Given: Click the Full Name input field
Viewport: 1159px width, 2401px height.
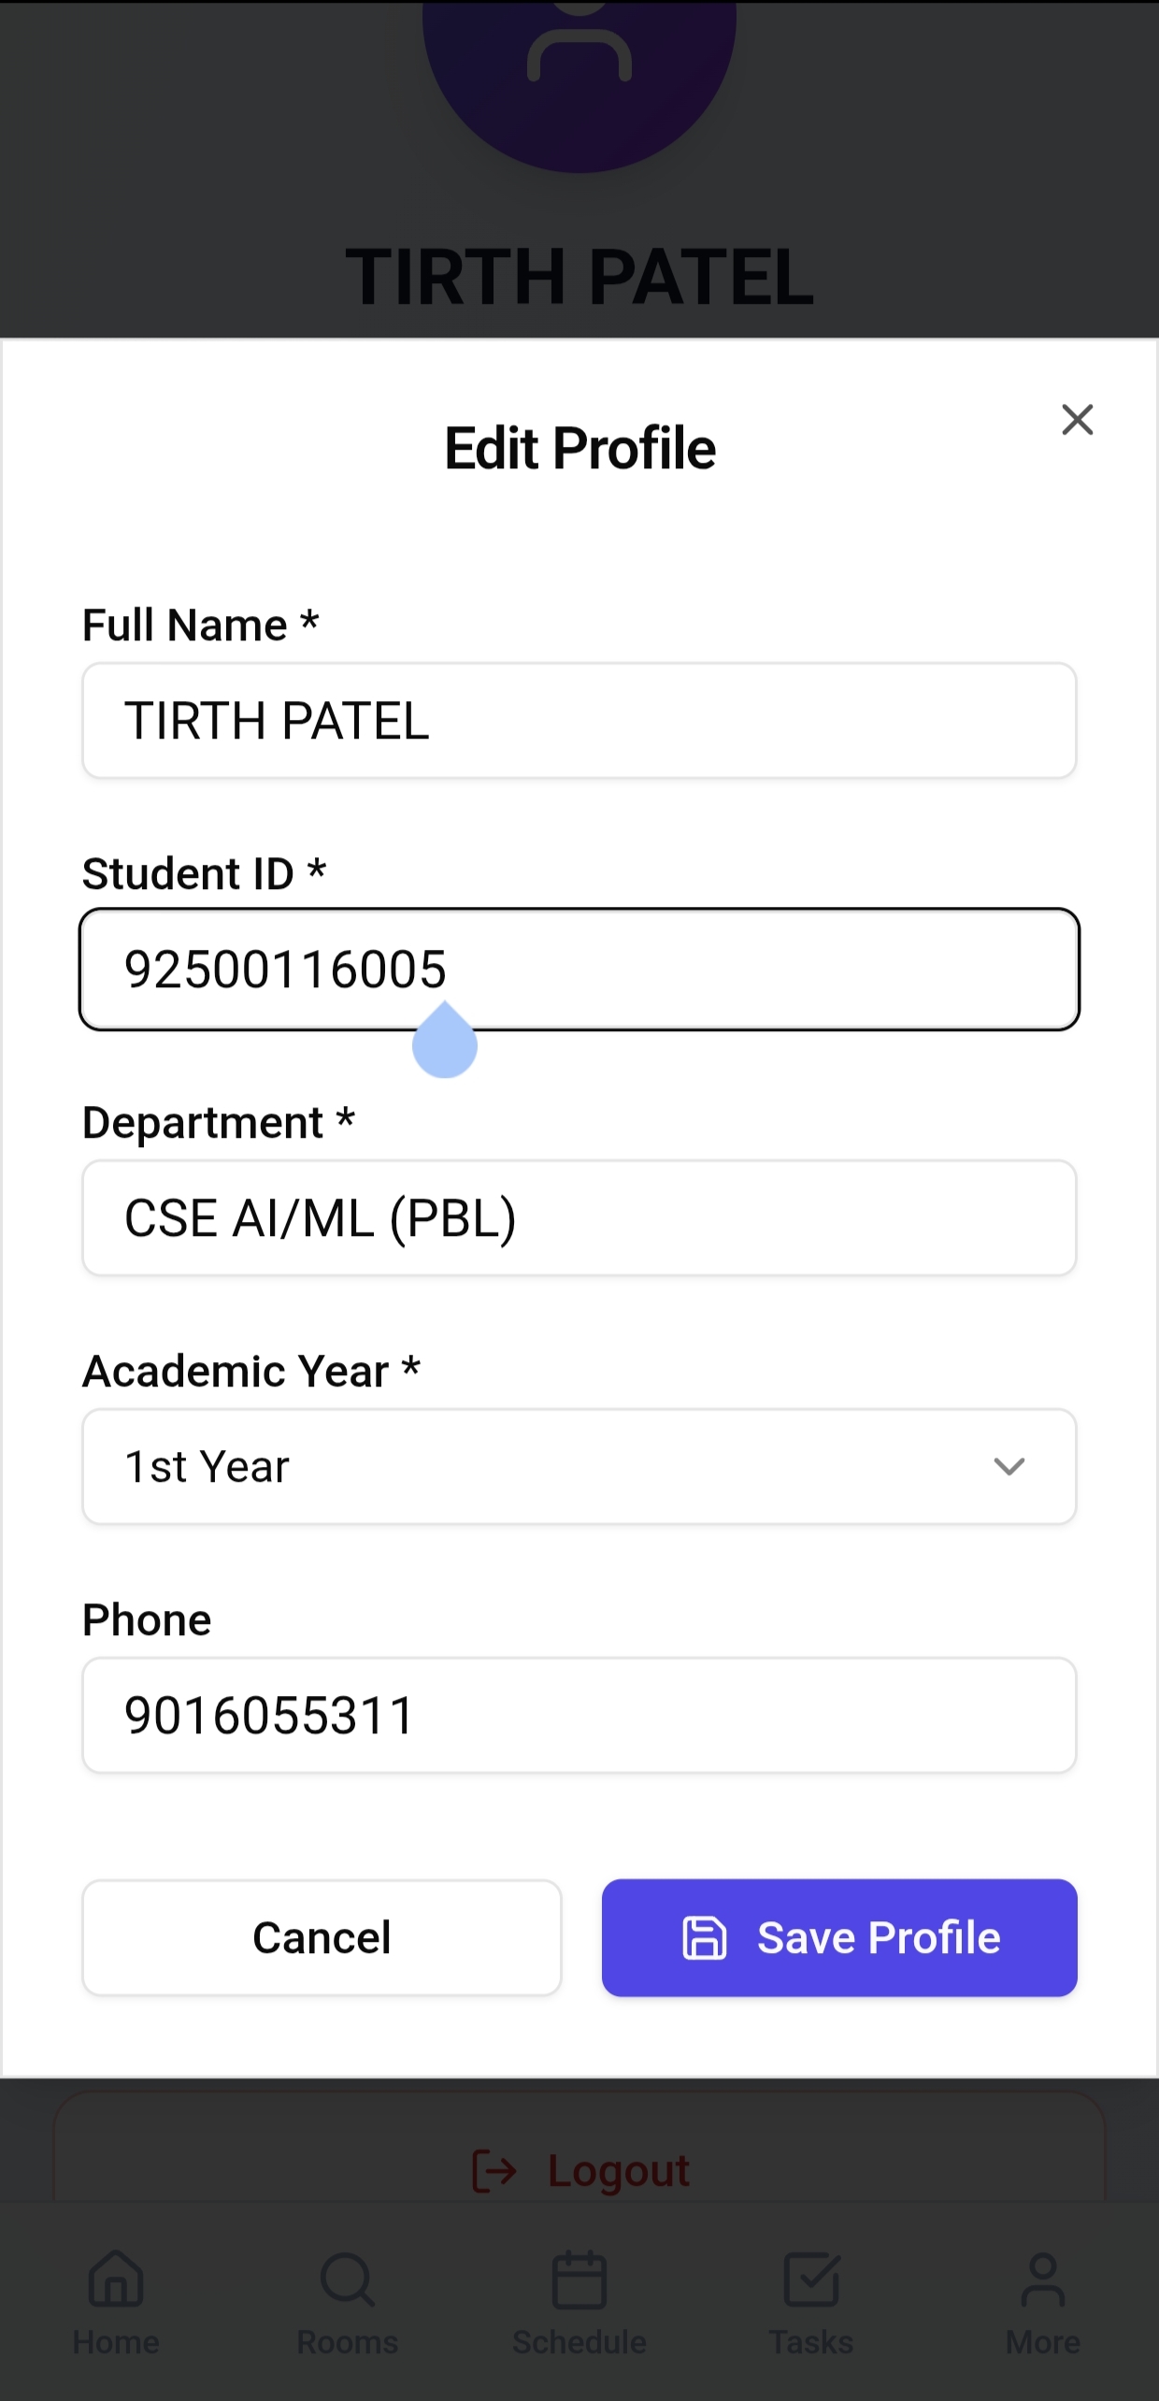Looking at the screenshot, I should pyautogui.click(x=579, y=721).
